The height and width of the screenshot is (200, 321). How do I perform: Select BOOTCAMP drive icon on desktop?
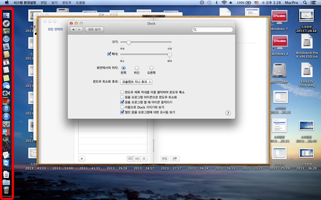tap(279, 71)
